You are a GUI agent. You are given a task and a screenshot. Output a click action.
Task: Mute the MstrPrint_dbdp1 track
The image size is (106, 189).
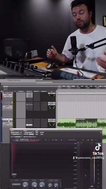11,121
